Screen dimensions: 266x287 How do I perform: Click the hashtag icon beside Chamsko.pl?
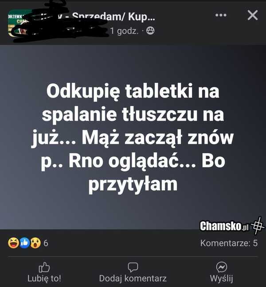pos(258,226)
